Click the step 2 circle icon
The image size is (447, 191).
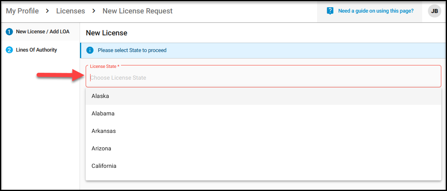[x=9, y=50]
